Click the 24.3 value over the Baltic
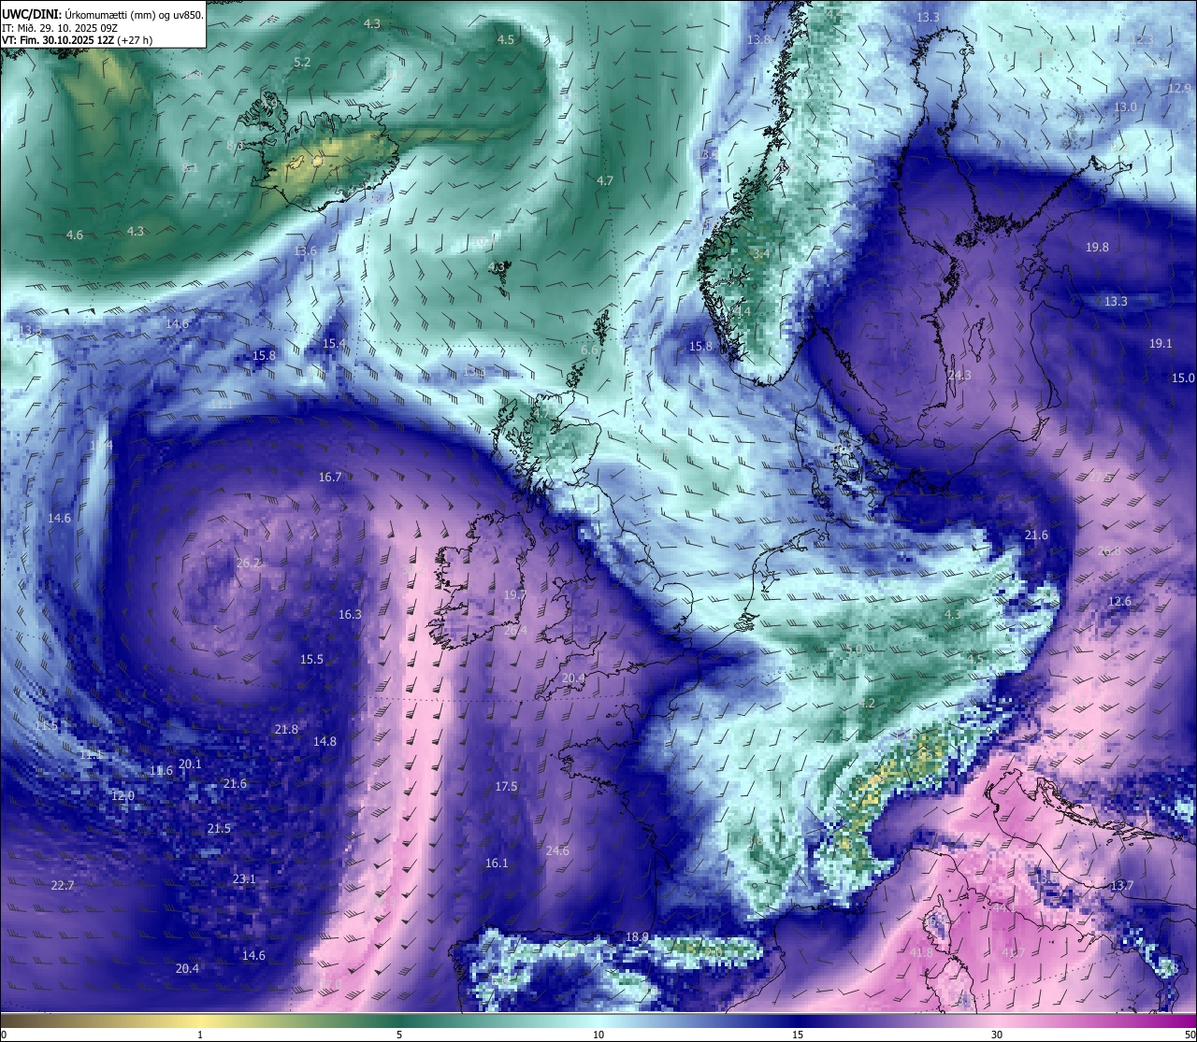Screen dimensions: 1197x1042 click(959, 376)
